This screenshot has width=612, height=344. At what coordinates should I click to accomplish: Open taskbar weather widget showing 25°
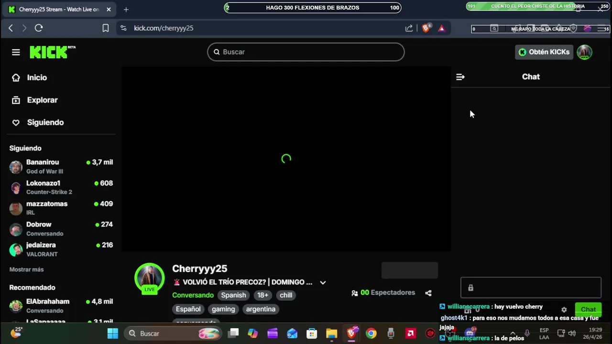17,332
